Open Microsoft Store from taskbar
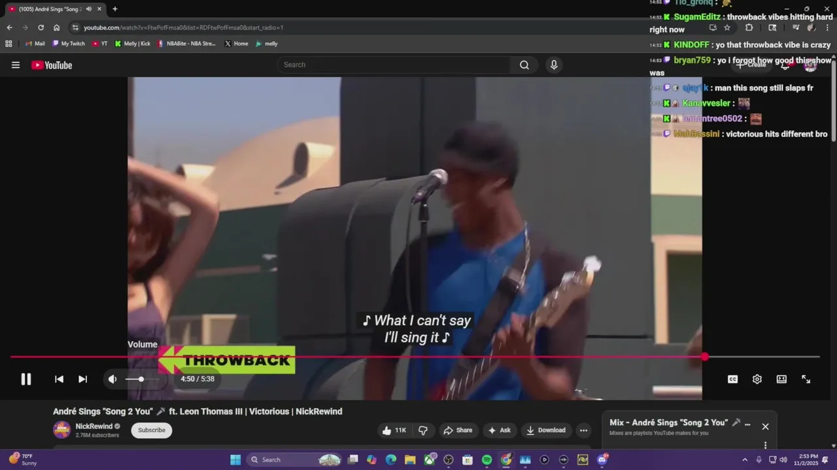The height and width of the screenshot is (470, 837). click(x=468, y=460)
